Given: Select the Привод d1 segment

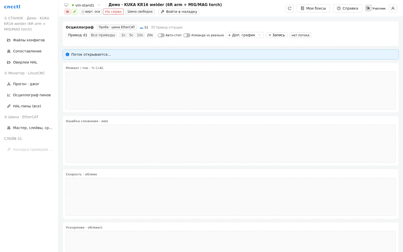Looking at the screenshot, I should point(78,35).
